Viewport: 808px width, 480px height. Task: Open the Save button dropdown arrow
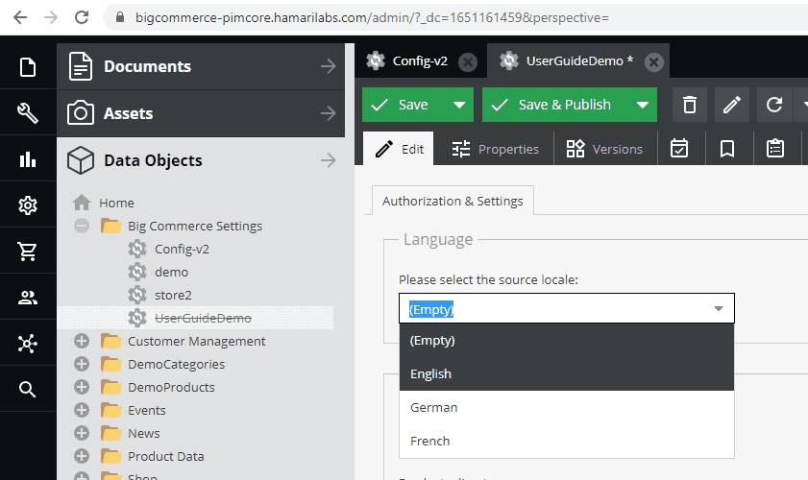tap(459, 105)
